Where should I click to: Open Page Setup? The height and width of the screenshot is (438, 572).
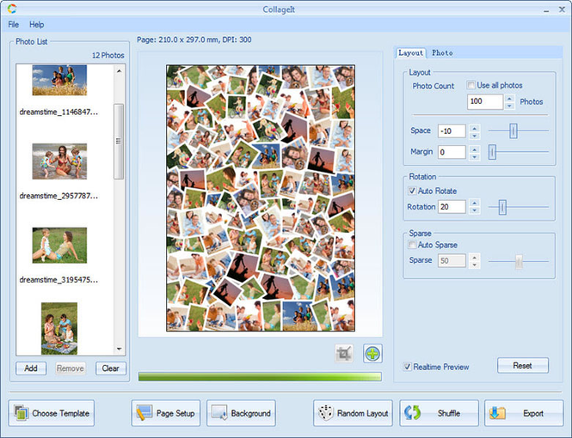click(166, 413)
